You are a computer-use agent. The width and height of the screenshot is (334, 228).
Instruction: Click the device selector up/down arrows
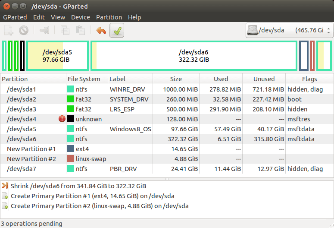(329, 30)
